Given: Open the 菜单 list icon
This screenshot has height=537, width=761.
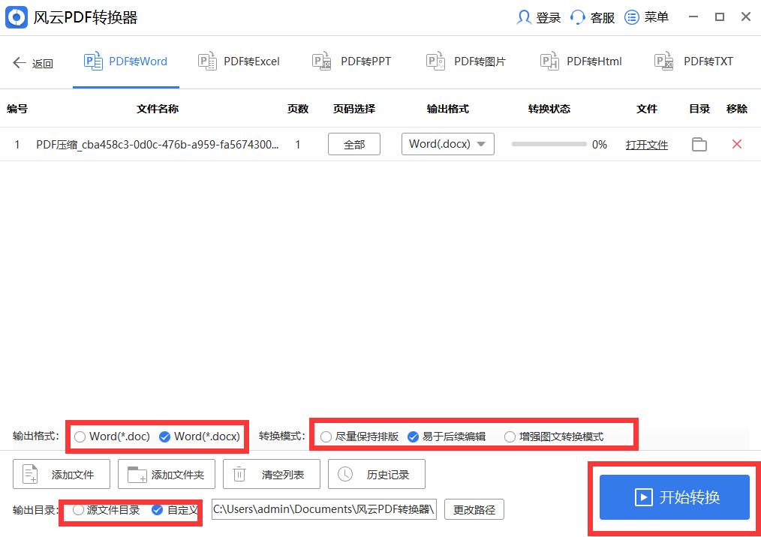Looking at the screenshot, I should point(631,17).
